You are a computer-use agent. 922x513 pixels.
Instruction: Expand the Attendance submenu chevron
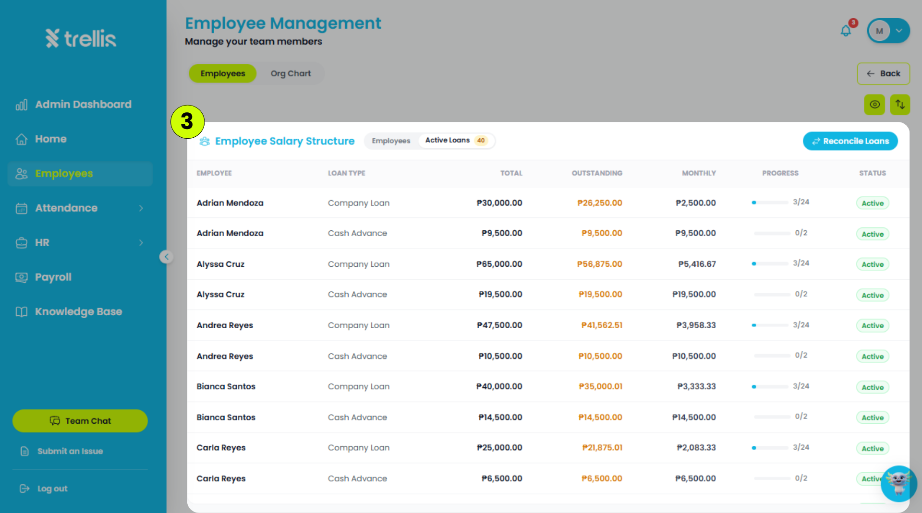click(141, 208)
